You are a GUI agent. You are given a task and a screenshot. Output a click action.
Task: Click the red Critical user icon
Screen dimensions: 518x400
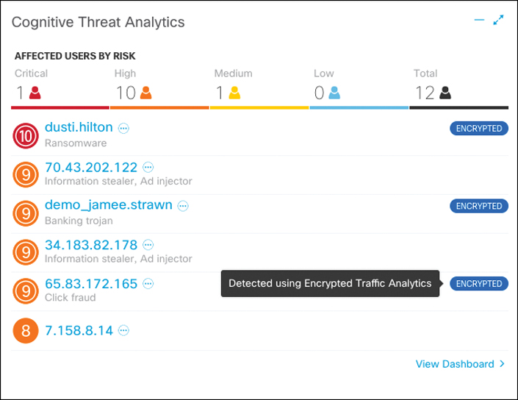point(35,93)
